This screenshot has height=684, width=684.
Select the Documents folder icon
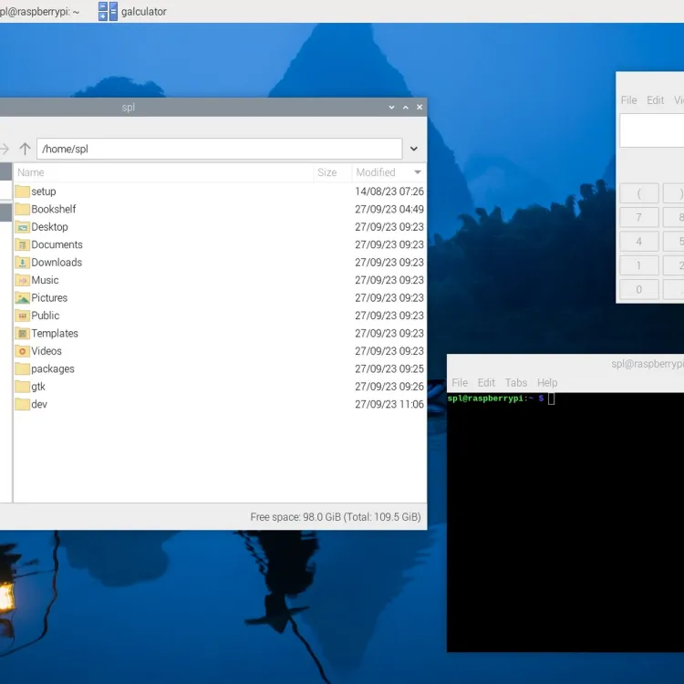(22, 244)
